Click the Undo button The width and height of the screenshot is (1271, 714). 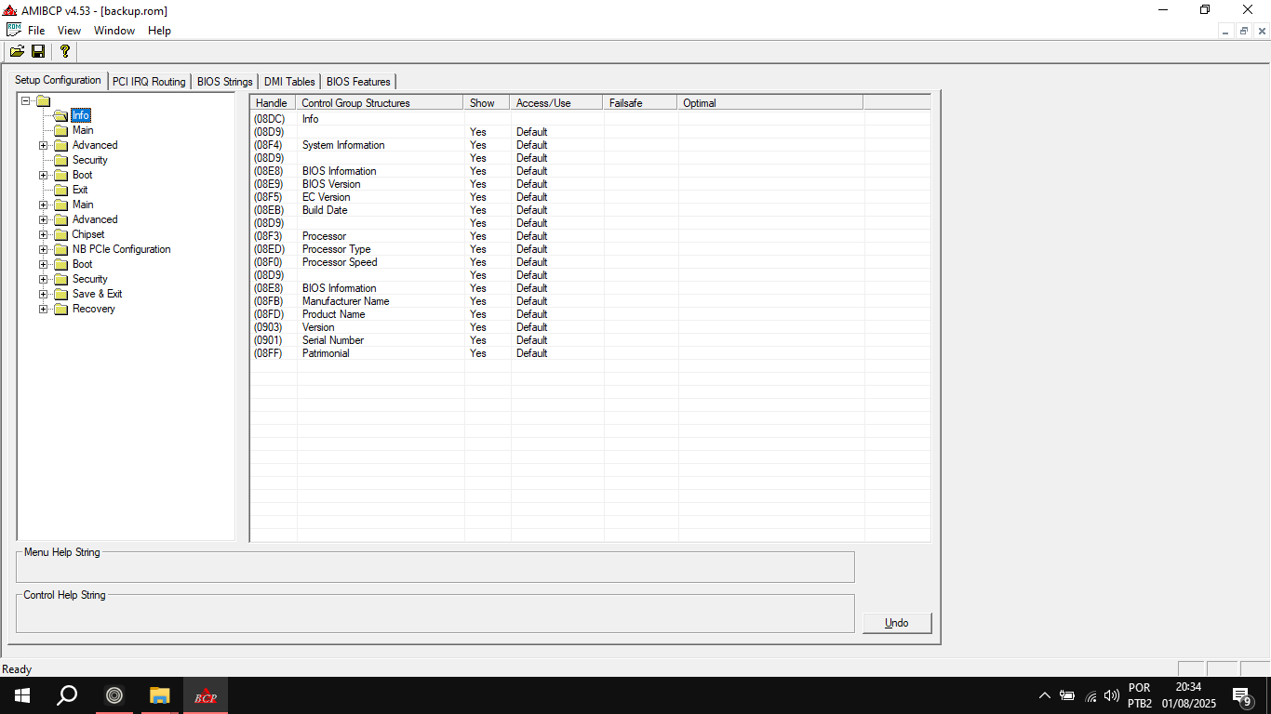click(x=897, y=623)
